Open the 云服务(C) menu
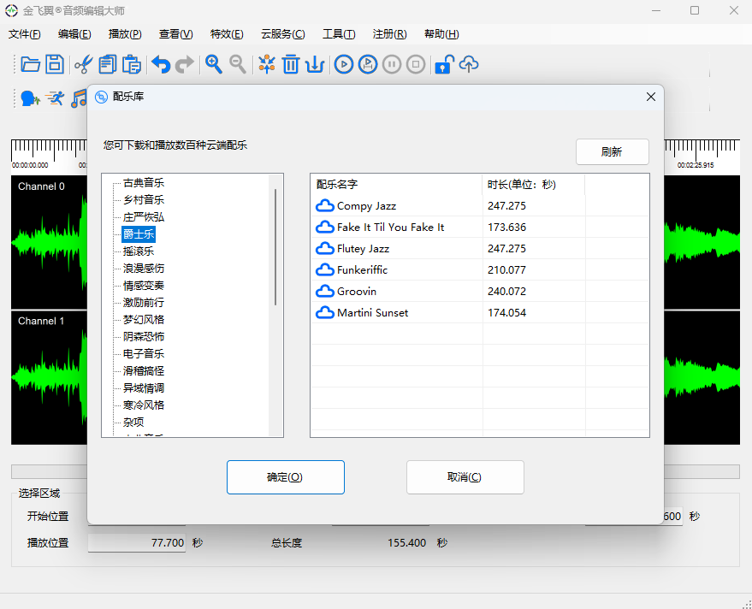This screenshot has height=609, width=752. (x=282, y=34)
